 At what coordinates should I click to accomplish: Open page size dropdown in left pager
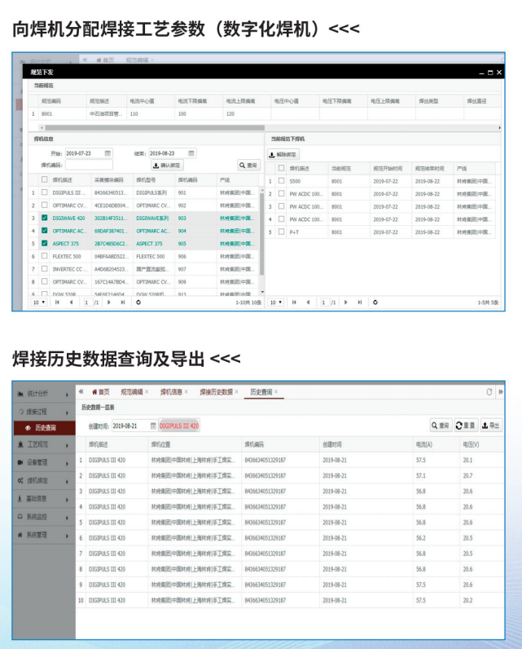[37, 302]
